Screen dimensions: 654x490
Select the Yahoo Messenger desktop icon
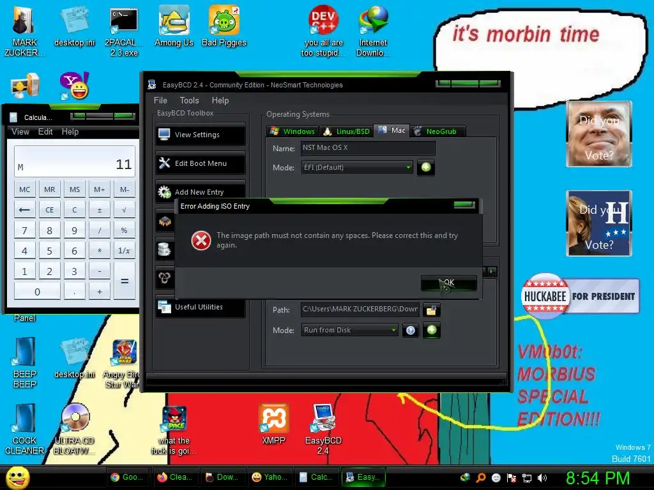pyautogui.click(x=74, y=86)
